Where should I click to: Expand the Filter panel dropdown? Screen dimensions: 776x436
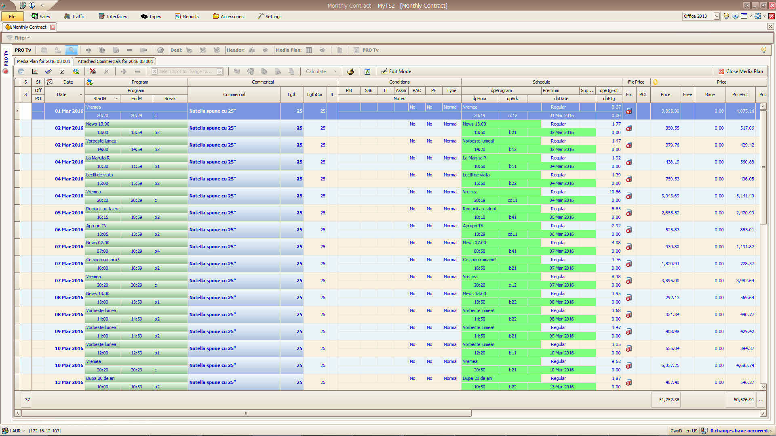pyautogui.click(x=28, y=38)
